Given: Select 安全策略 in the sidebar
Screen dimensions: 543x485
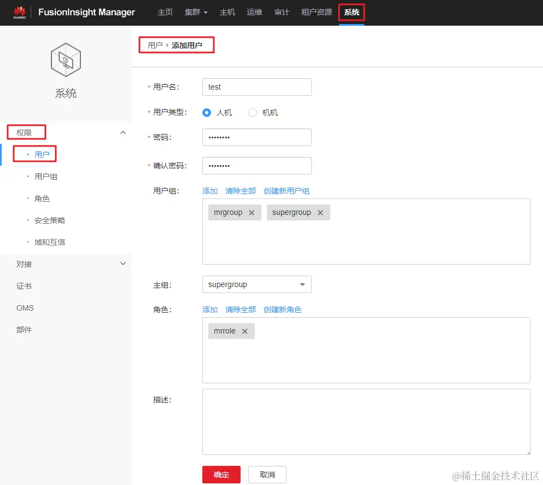Looking at the screenshot, I should coord(50,220).
